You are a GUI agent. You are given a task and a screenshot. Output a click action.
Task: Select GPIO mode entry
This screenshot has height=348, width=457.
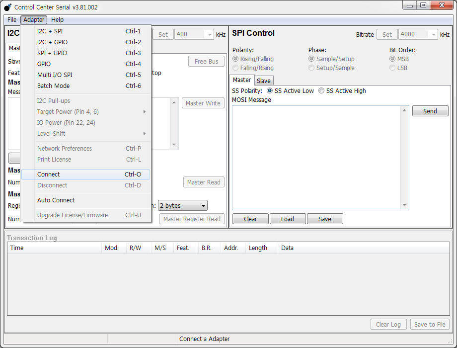pyautogui.click(x=85, y=64)
